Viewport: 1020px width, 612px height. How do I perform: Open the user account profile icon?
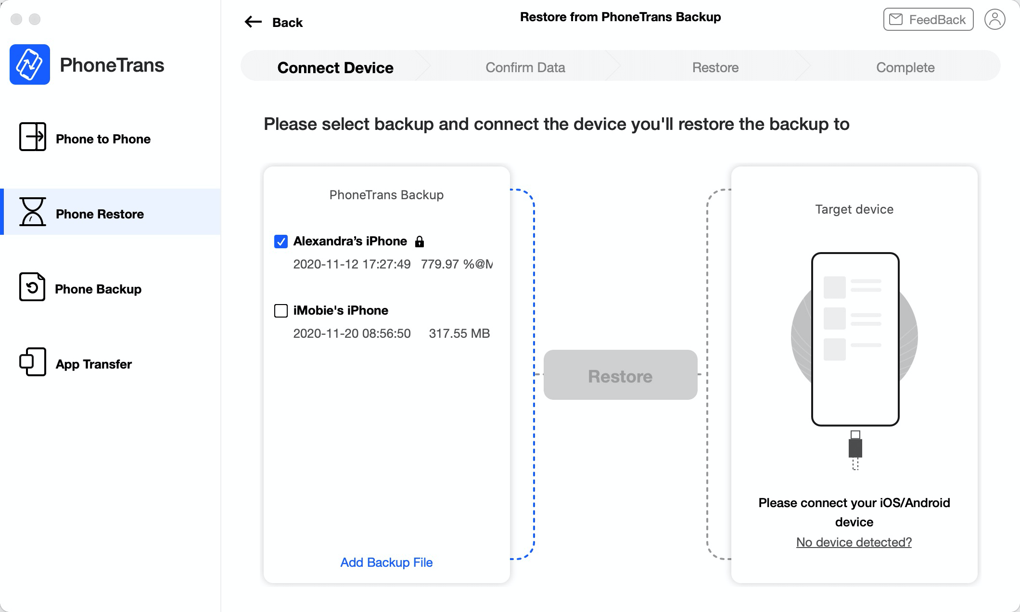[x=994, y=20]
